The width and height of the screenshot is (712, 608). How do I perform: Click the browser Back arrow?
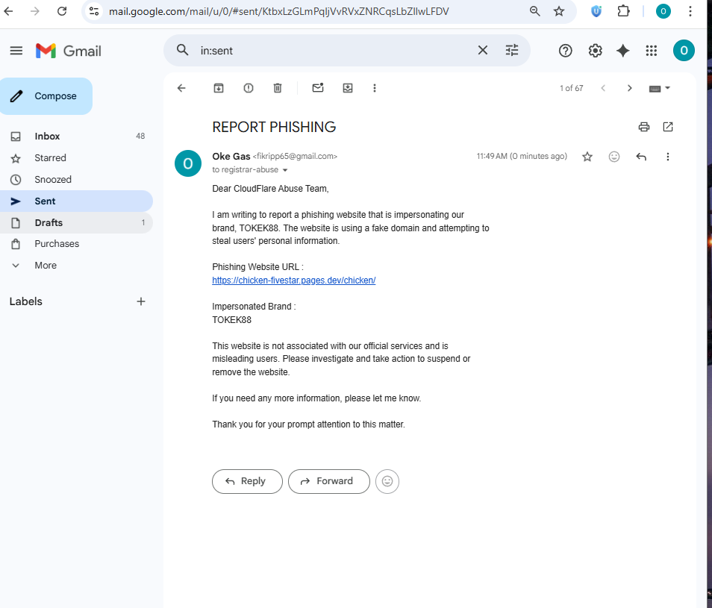9,11
